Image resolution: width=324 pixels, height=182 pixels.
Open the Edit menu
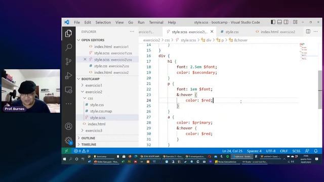click(x=88, y=22)
